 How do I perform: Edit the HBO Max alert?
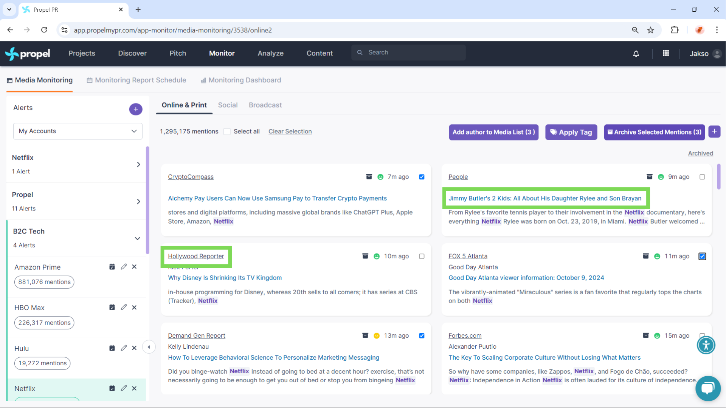pos(124,307)
